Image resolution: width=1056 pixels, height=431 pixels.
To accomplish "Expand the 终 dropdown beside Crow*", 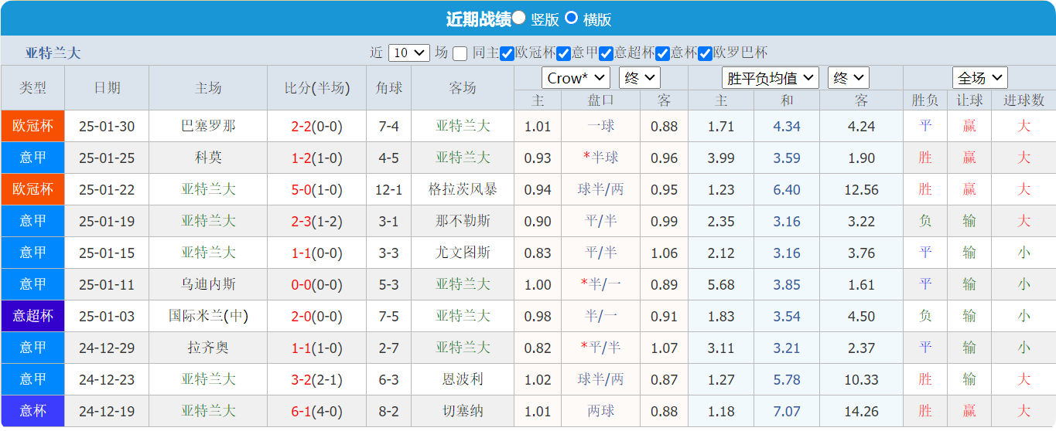I will 639,78.
